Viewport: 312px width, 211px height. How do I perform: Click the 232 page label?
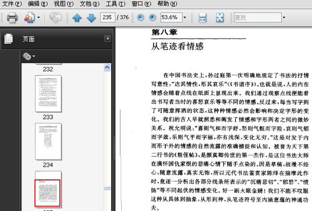[x=48, y=69]
